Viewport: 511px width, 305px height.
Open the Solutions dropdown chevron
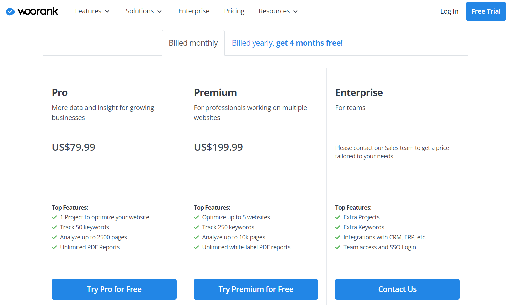click(160, 12)
